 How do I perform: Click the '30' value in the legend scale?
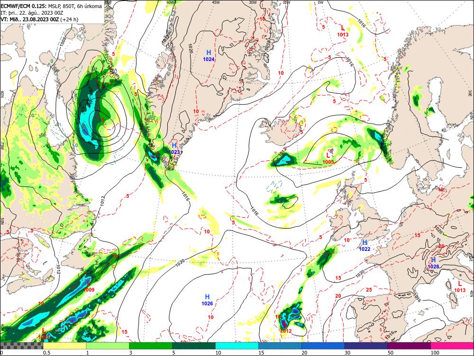347,353
